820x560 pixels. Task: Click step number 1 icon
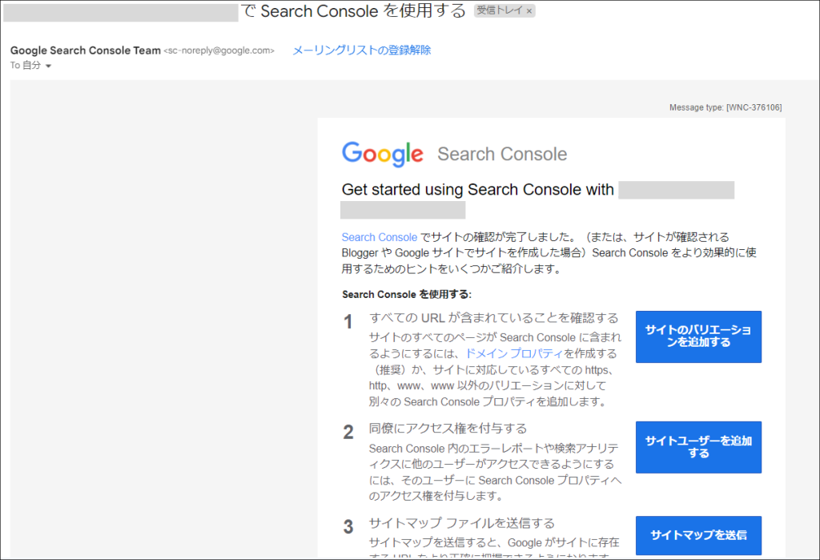pyautogui.click(x=348, y=321)
